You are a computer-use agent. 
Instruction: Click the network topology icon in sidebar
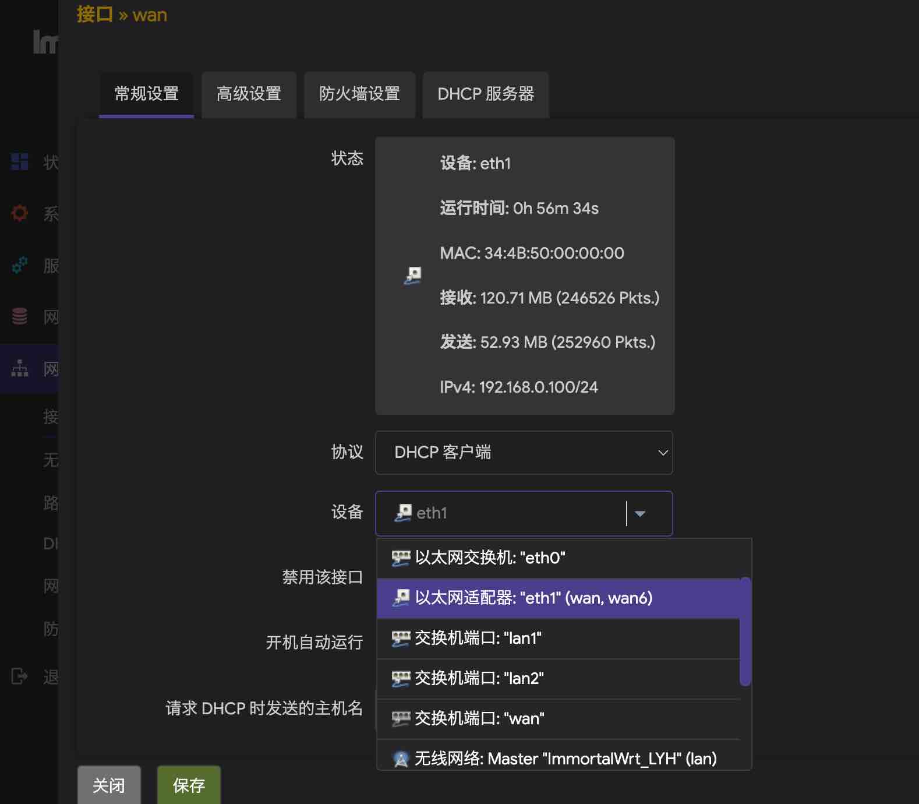tap(20, 368)
